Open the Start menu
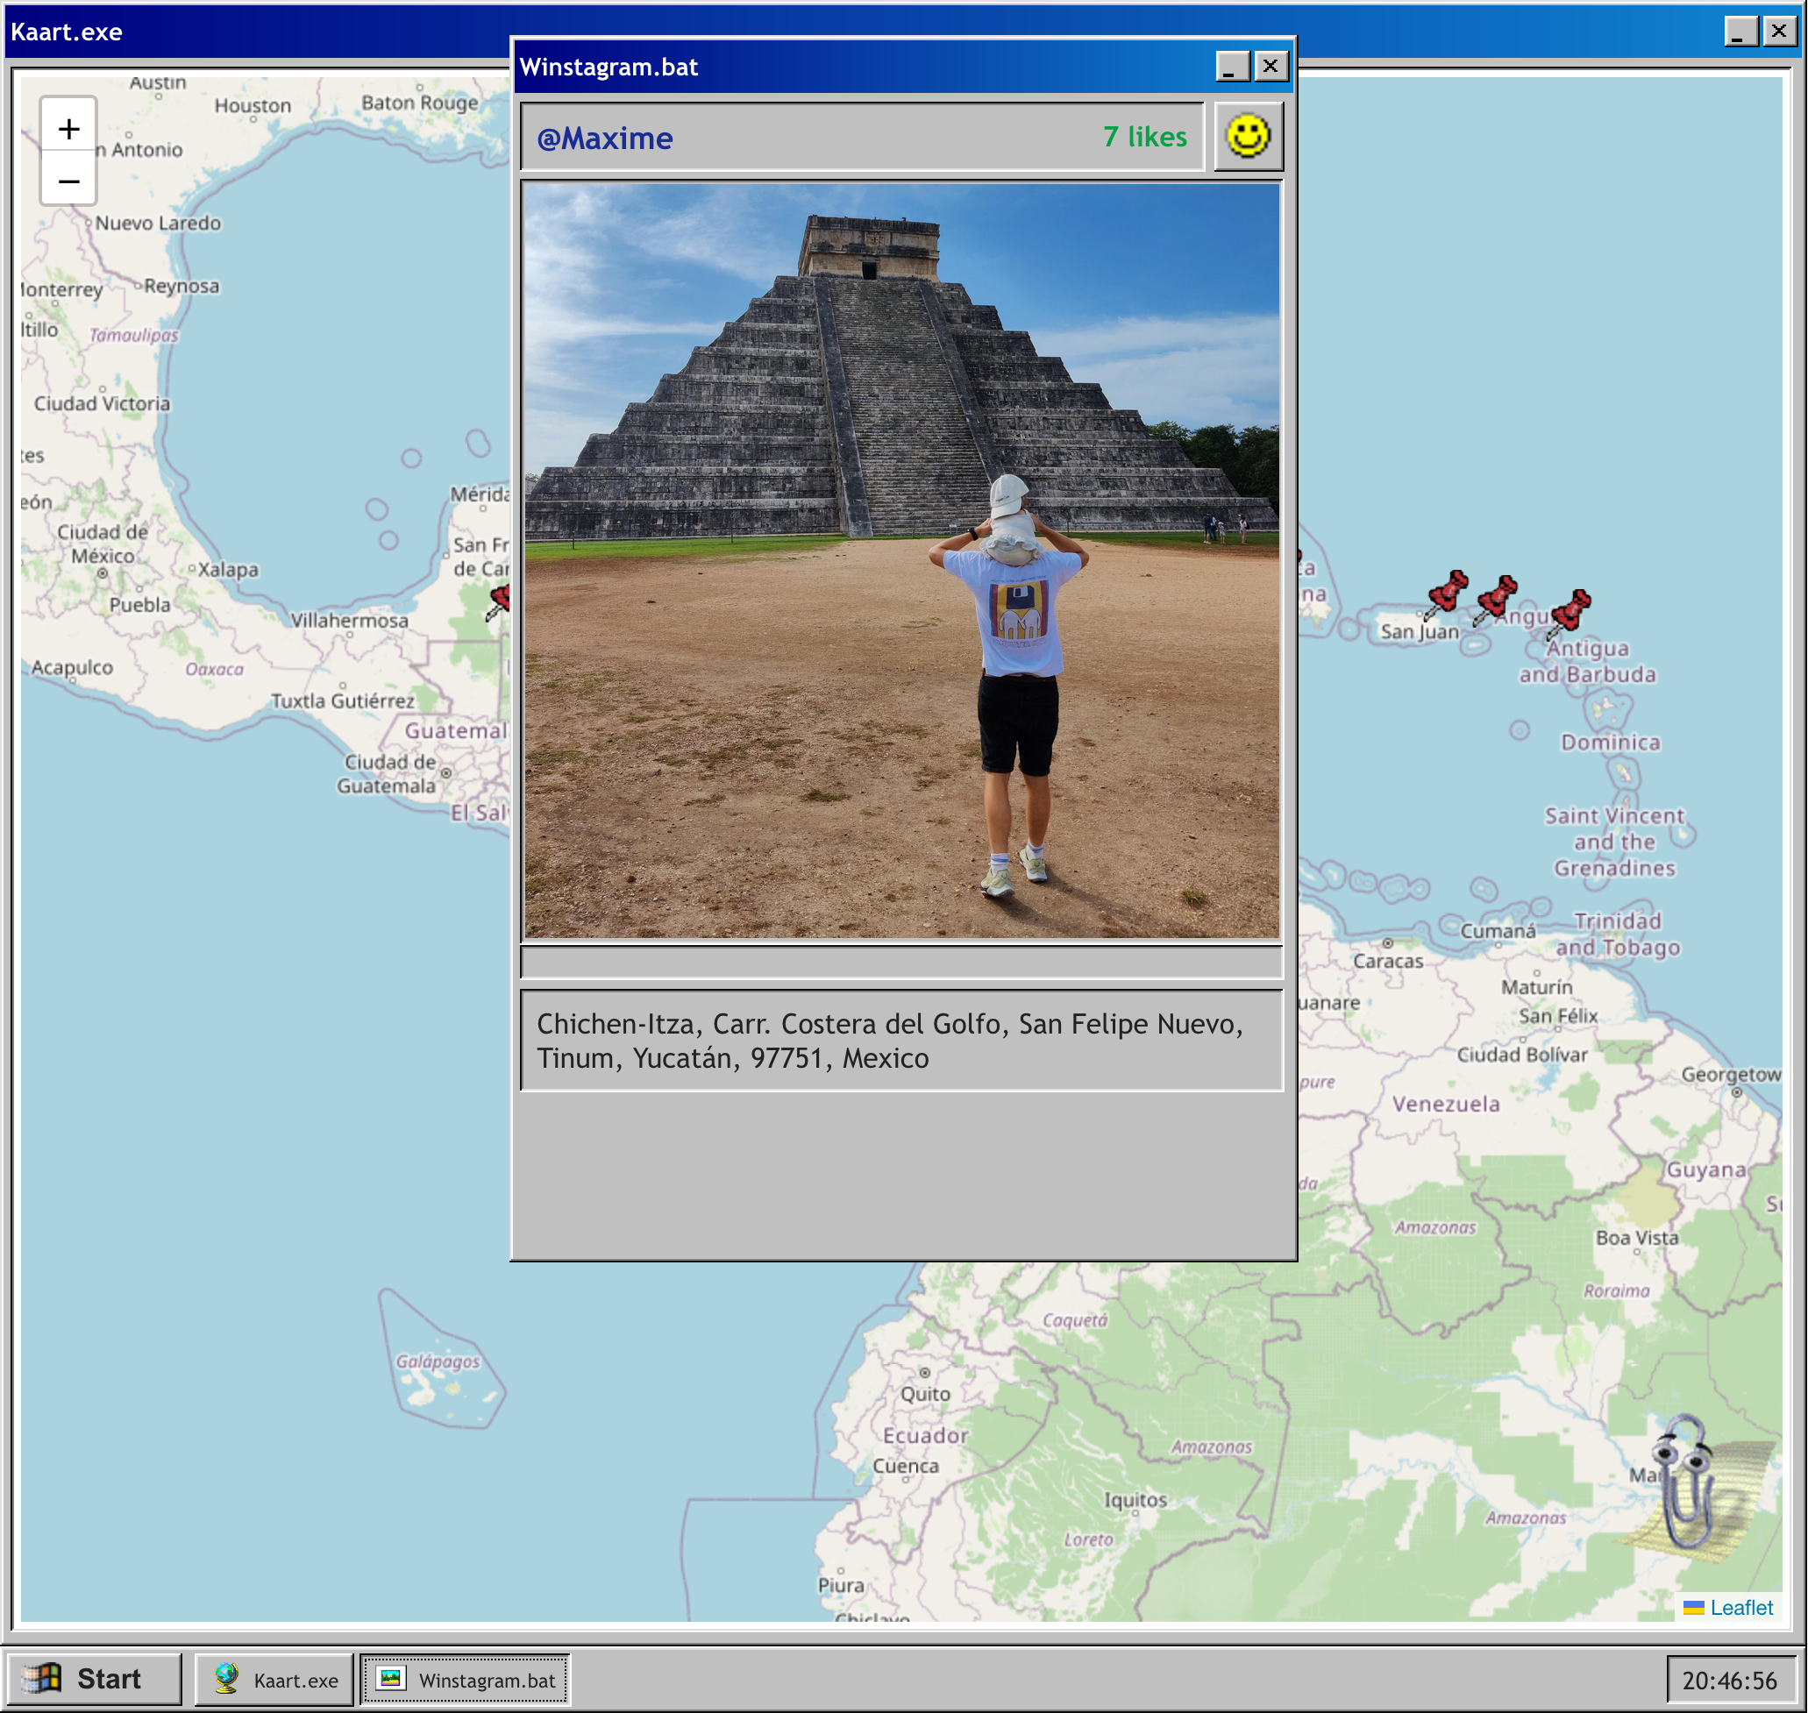The image size is (1808, 1713). coord(92,1679)
